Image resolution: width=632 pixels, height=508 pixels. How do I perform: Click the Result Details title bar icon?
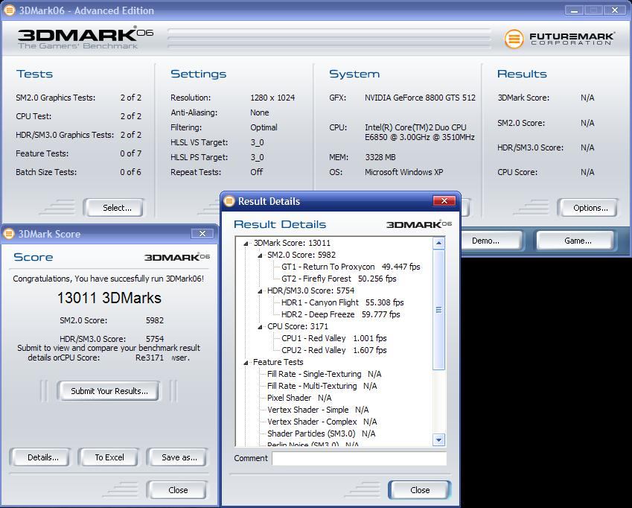(x=229, y=201)
